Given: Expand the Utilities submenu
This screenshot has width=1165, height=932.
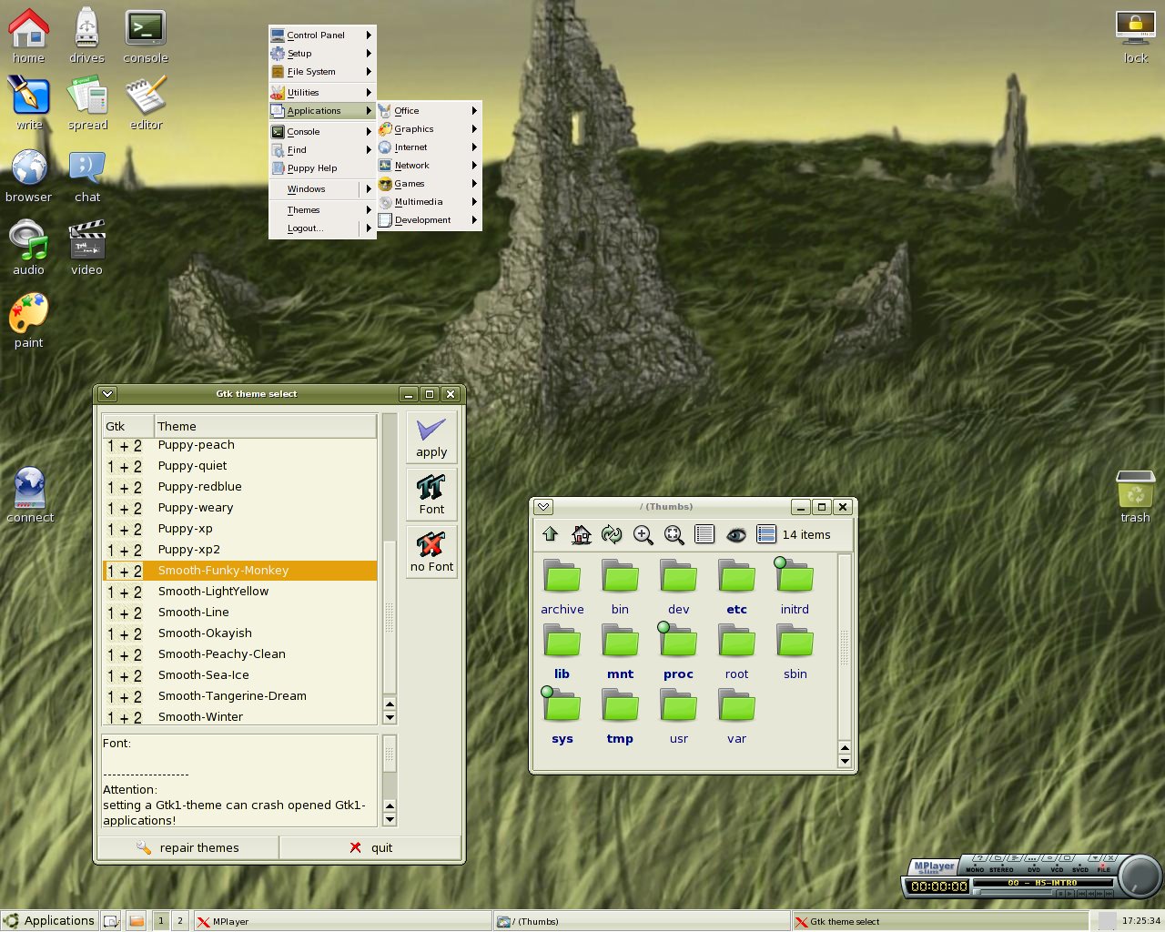Looking at the screenshot, I should click(x=322, y=92).
